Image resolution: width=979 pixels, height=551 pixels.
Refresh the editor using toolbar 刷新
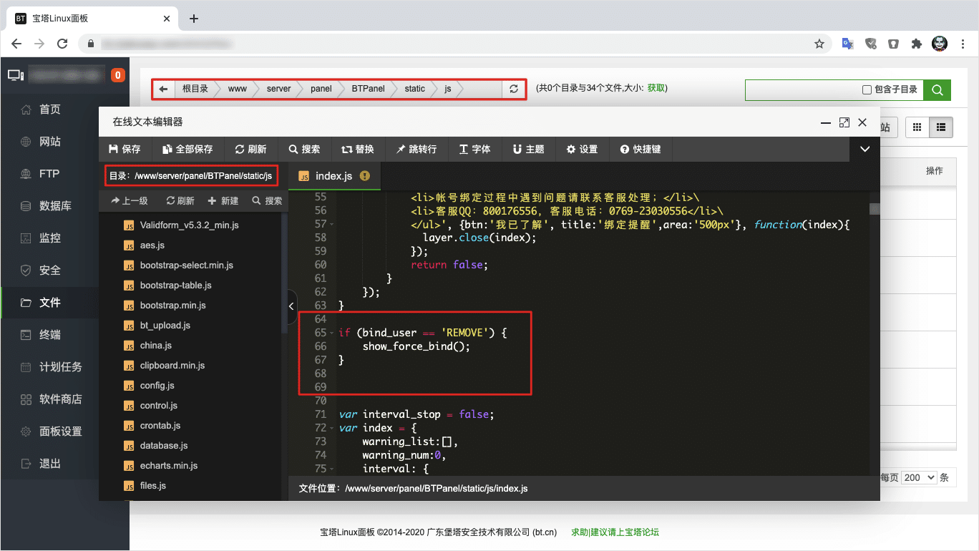point(250,149)
